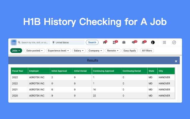Open the Jobs dropdown pill

16,51
